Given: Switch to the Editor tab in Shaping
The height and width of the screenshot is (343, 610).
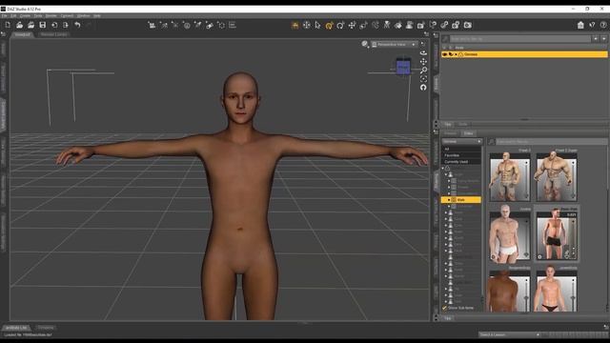Looking at the screenshot, I should pos(468,133).
